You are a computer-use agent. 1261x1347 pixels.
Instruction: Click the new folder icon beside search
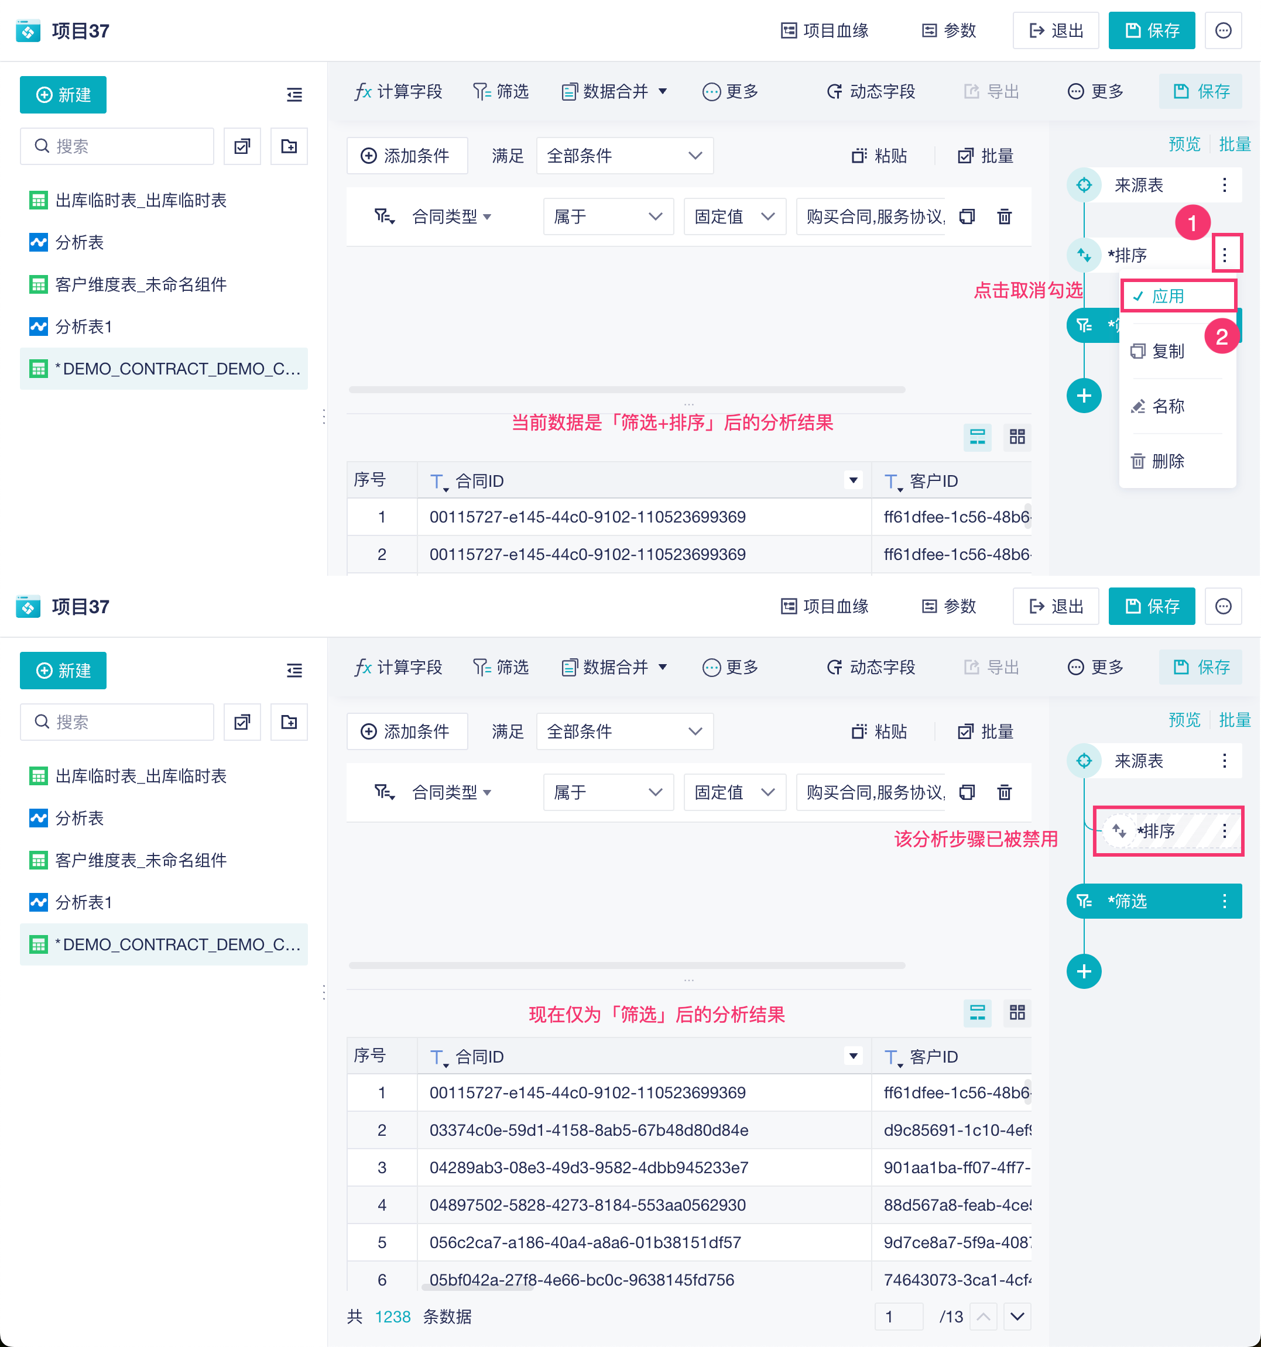coord(289,146)
